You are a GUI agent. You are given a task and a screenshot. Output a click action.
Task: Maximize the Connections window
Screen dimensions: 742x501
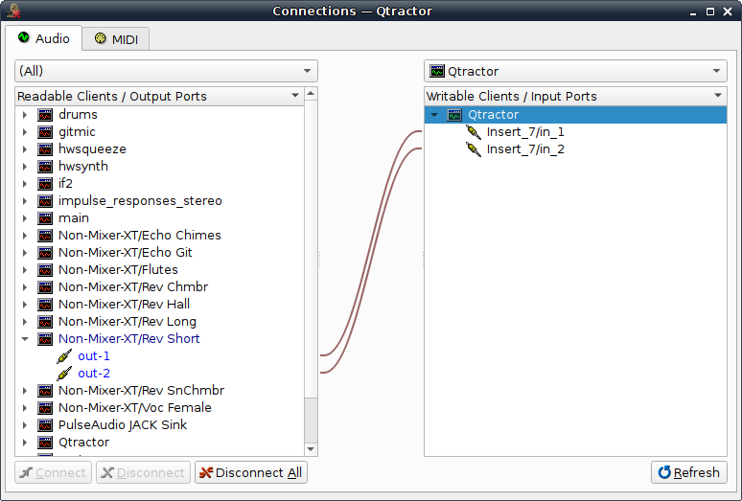click(710, 11)
